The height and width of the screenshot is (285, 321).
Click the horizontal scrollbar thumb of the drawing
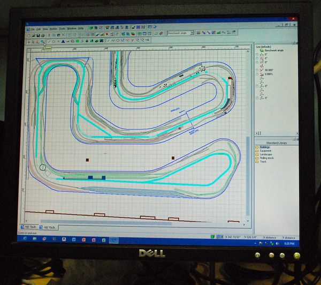click(106, 222)
